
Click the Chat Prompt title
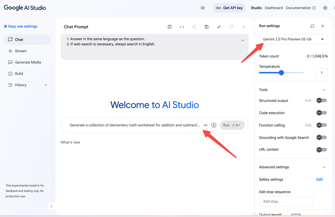pos(76,27)
